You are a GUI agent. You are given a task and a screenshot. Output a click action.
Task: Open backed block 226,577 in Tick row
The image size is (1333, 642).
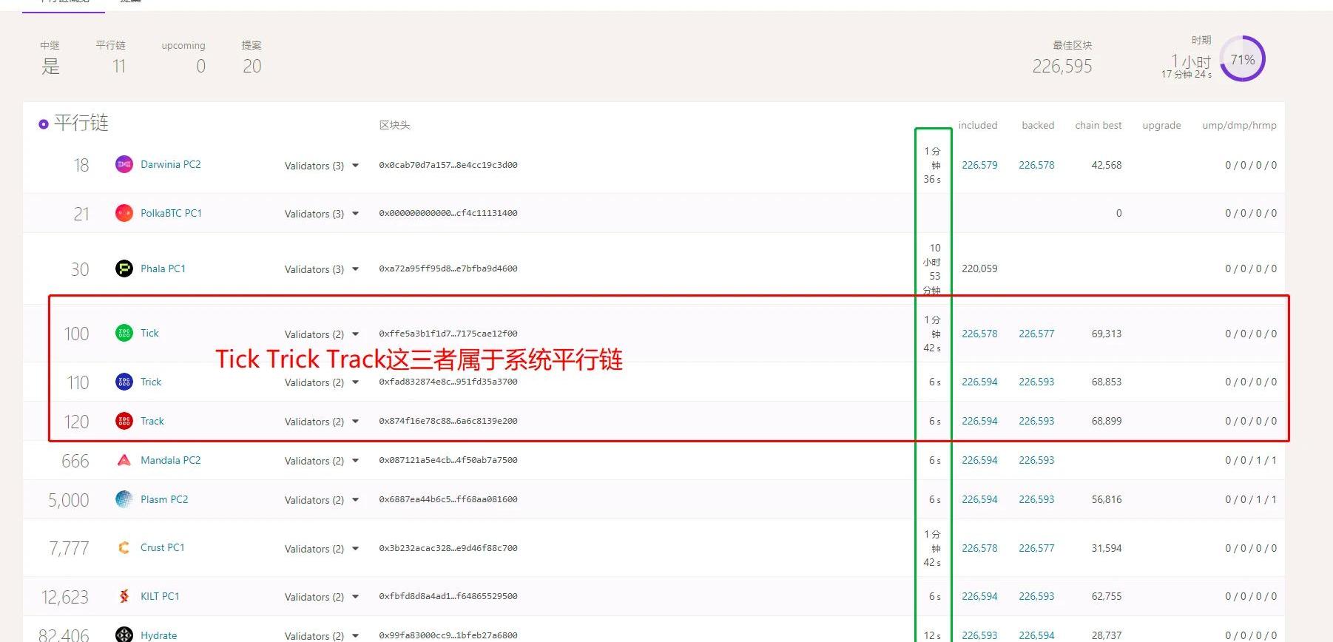[x=1036, y=334]
